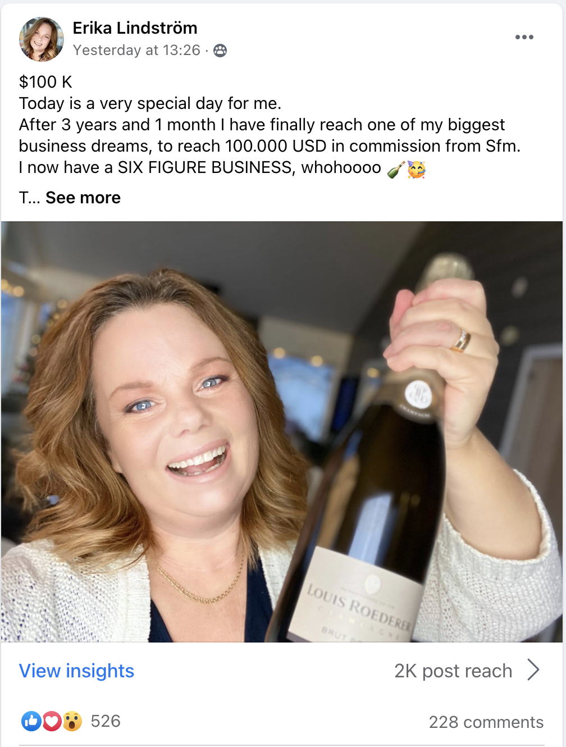Click the post audience privacy icon
This screenshot has width=566, height=747.
point(220,51)
